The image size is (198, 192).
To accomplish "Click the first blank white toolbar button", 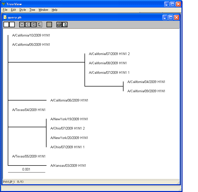I will click(x=6, y=24).
